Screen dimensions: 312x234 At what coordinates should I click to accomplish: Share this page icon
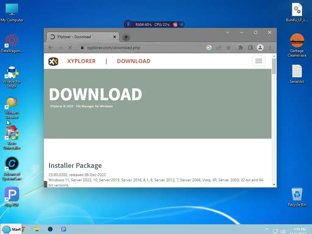(219, 48)
